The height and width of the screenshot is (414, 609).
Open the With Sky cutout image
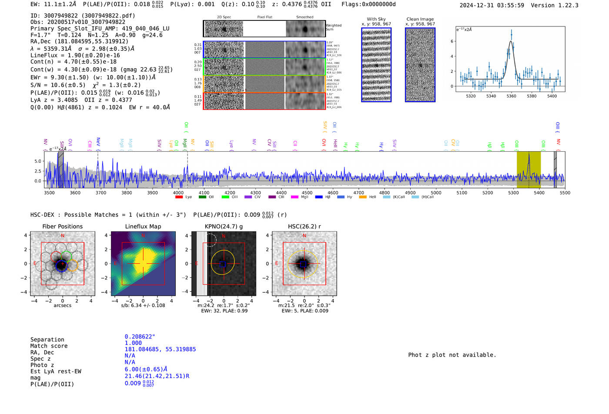(376, 65)
